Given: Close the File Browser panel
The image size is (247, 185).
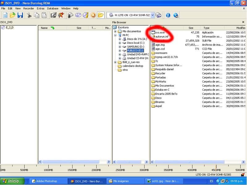Looking at the screenshot, I should pyautogui.click(x=243, y=22).
